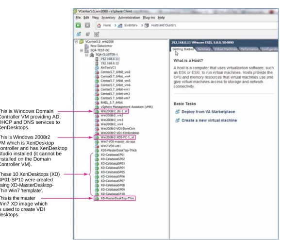Collapse the VCenter5.0_win2008 root node

(x=76, y=42)
